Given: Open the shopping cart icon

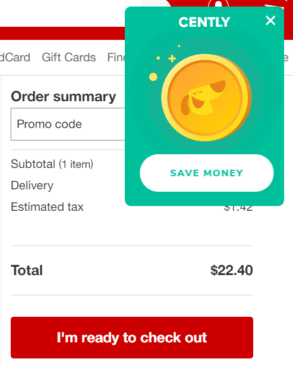Looking at the screenshot, I should coord(276,4).
